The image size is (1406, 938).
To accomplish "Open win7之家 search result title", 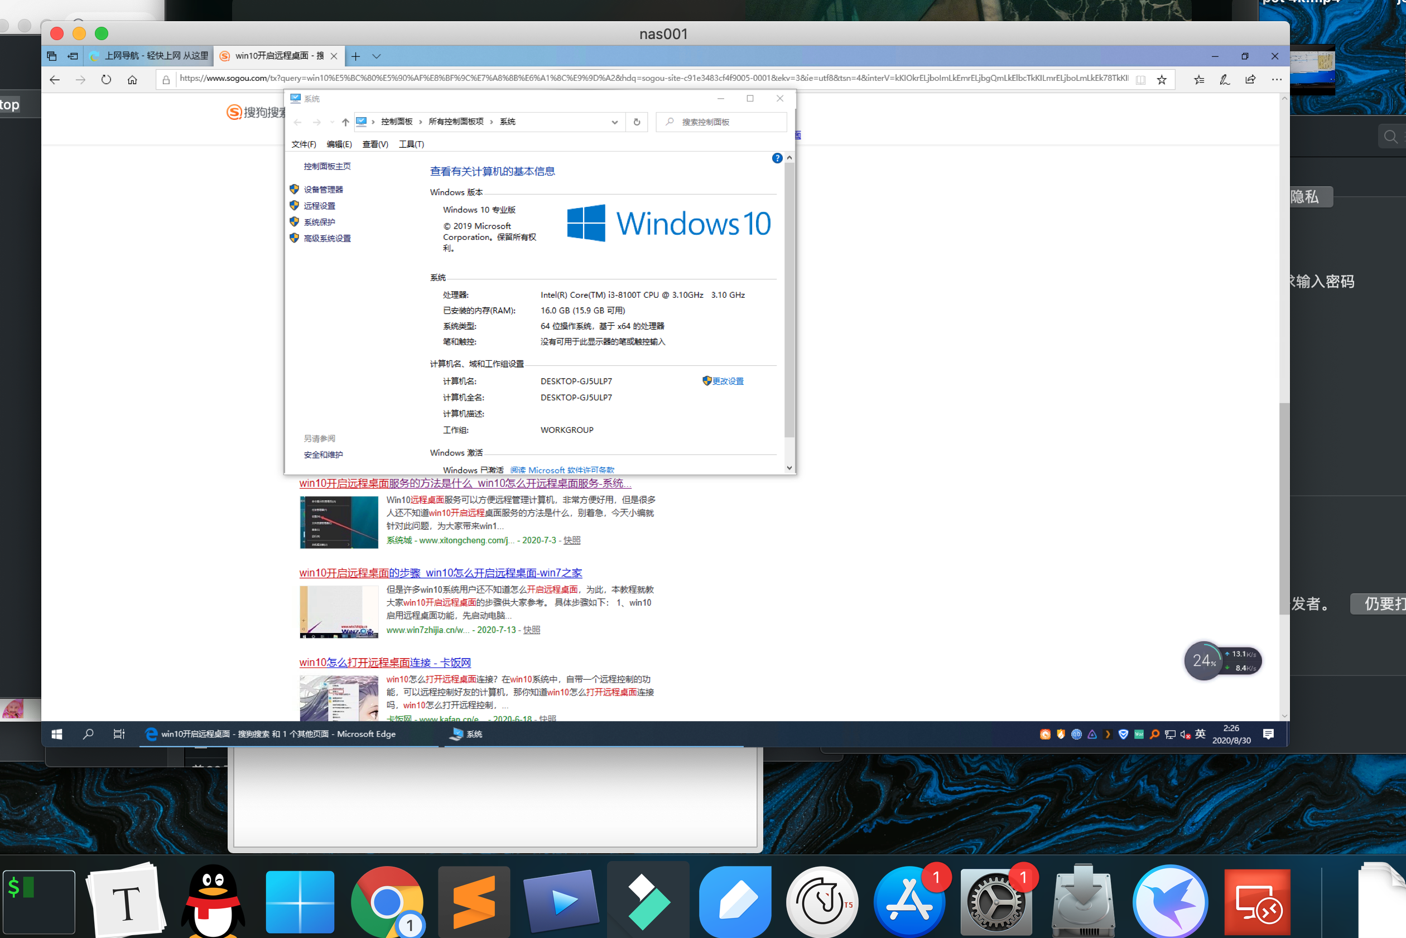I will pos(441,573).
